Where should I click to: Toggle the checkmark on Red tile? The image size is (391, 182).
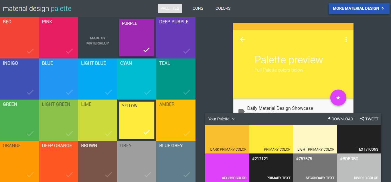pos(30,51)
